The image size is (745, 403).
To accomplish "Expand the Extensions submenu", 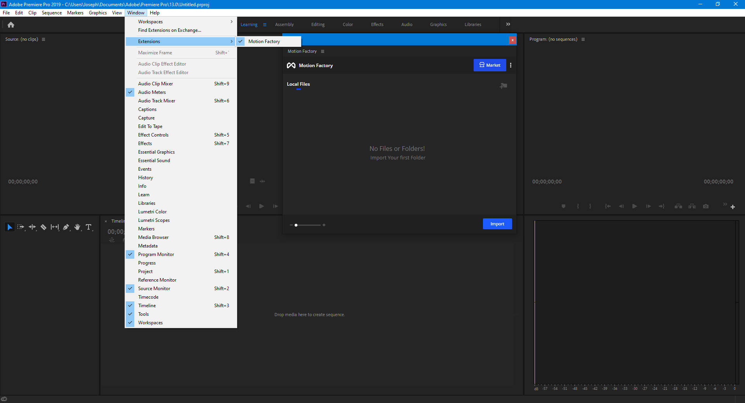I will tap(181, 42).
